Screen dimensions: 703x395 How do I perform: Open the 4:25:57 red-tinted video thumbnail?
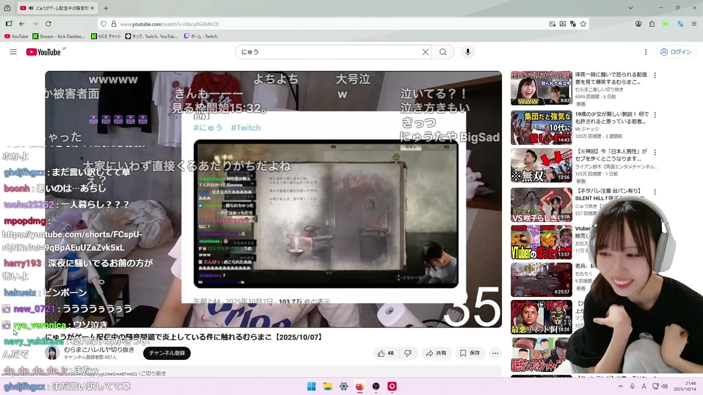[x=542, y=280]
